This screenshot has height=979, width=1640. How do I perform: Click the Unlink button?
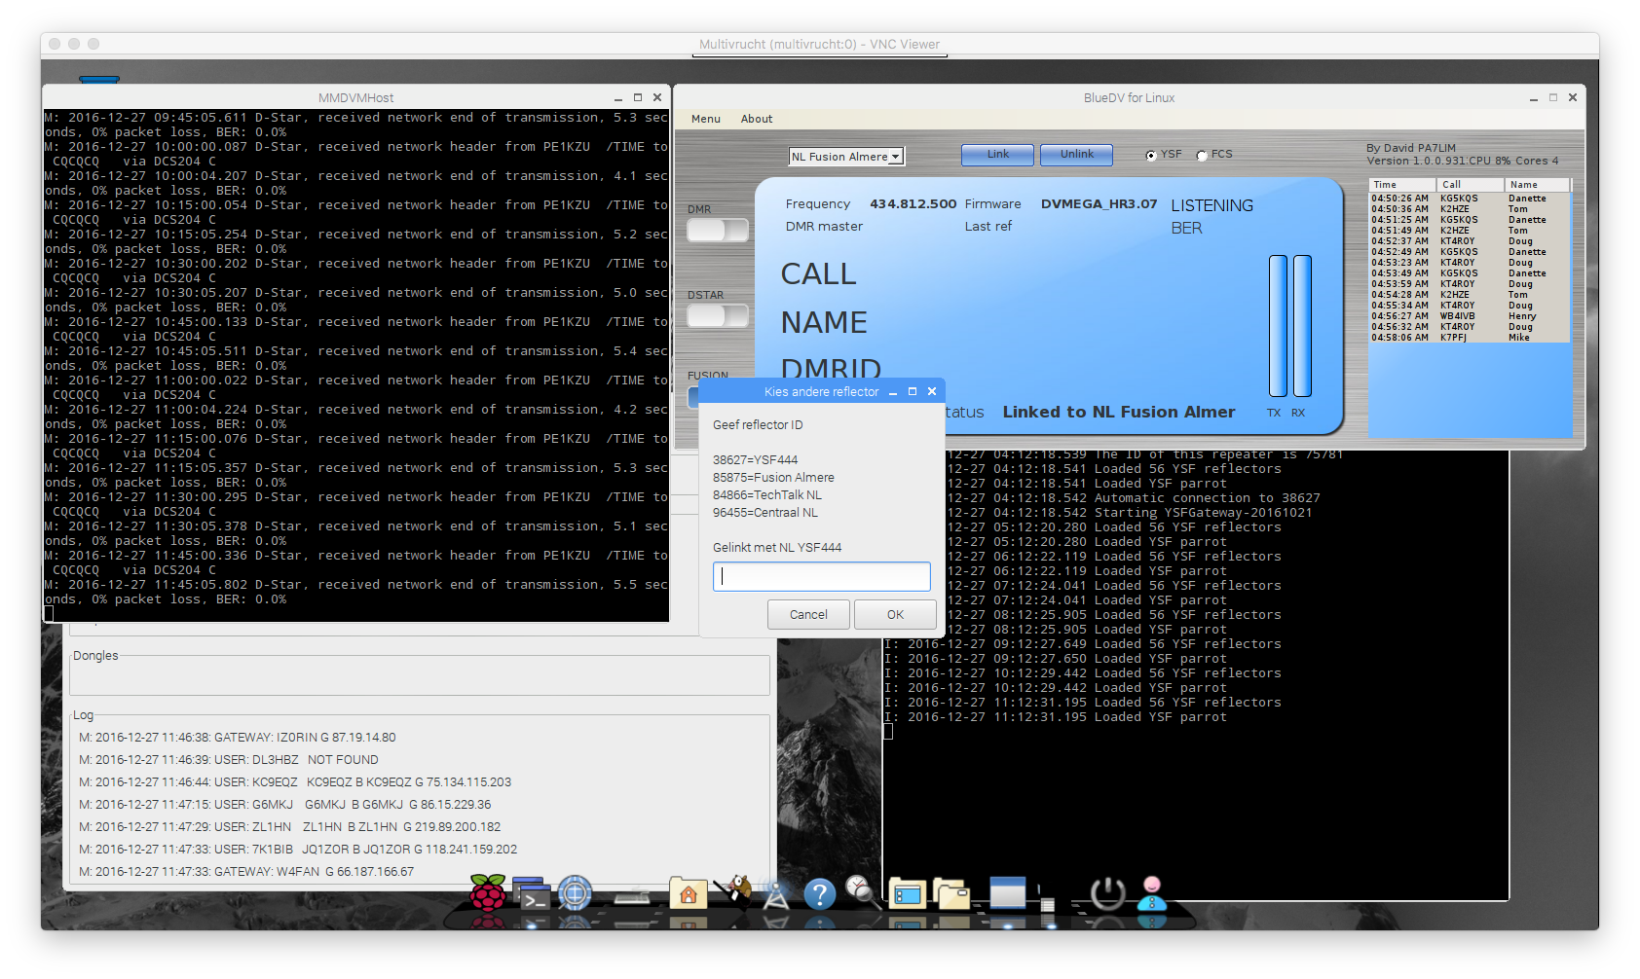click(1077, 155)
